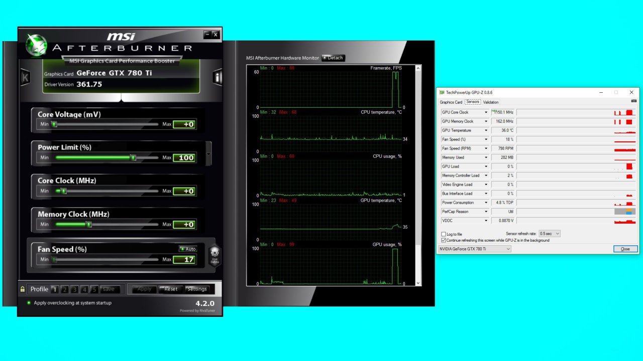Open Memory Controller Load sensor dropdown

click(x=486, y=175)
